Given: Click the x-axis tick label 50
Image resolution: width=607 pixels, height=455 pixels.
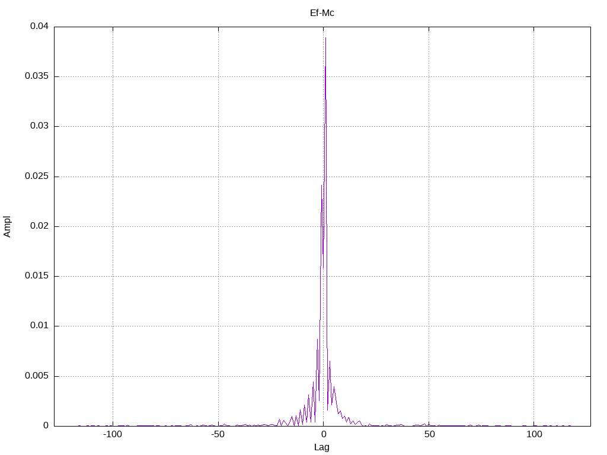Looking at the screenshot, I should [429, 434].
